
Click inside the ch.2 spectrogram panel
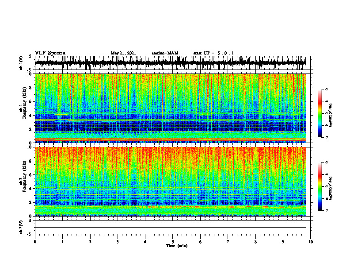(171, 182)
